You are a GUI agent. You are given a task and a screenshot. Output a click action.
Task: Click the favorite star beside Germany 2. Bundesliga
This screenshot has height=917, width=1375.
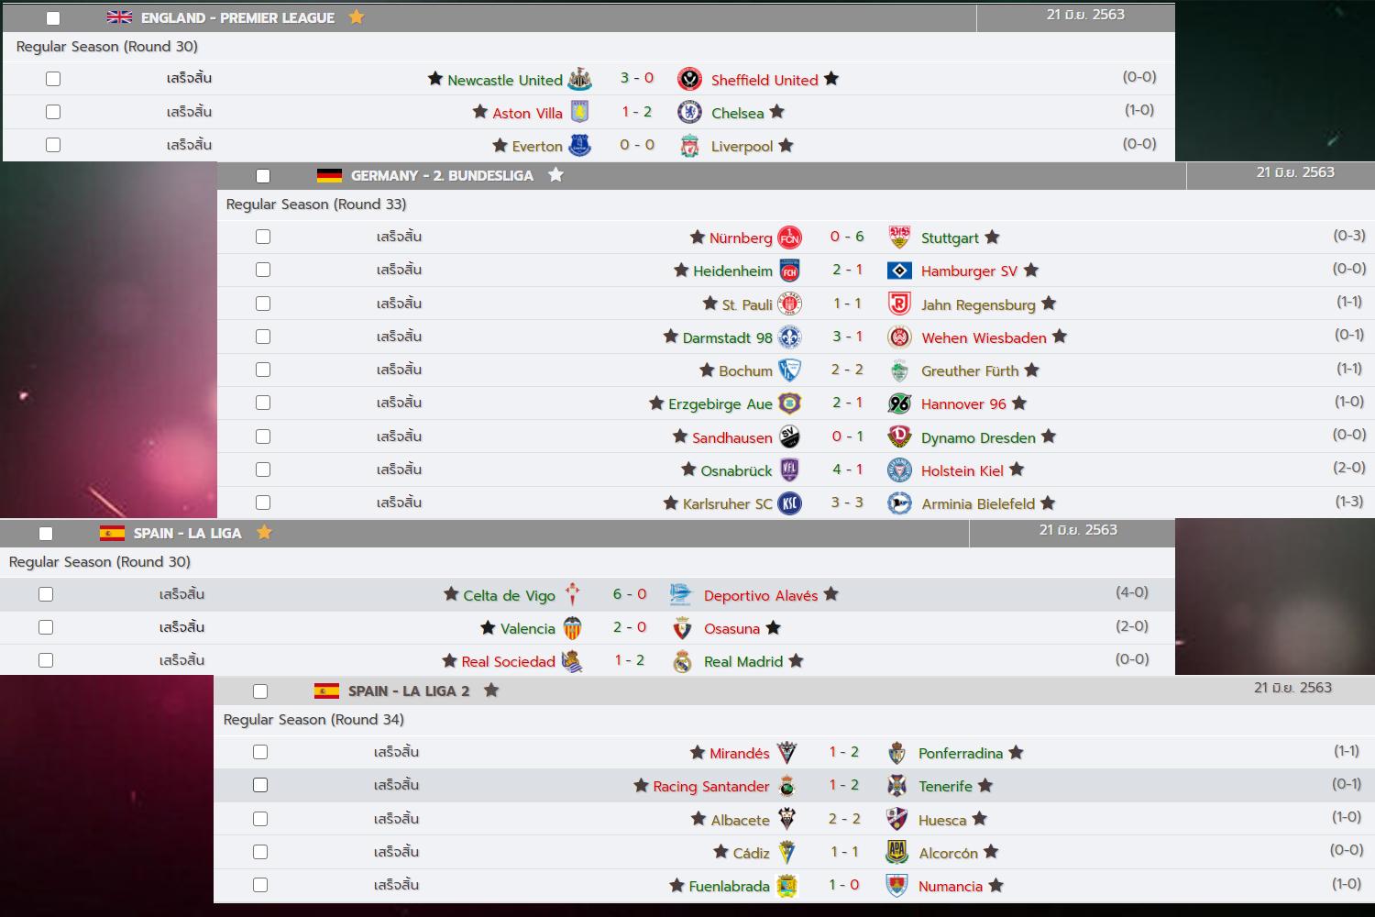point(555,175)
